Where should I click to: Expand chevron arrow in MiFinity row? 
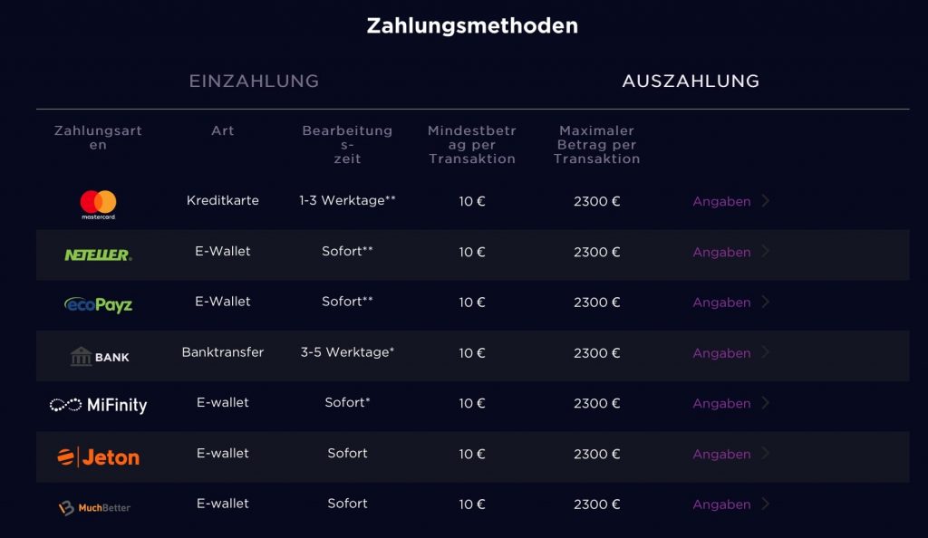click(766, 403)
